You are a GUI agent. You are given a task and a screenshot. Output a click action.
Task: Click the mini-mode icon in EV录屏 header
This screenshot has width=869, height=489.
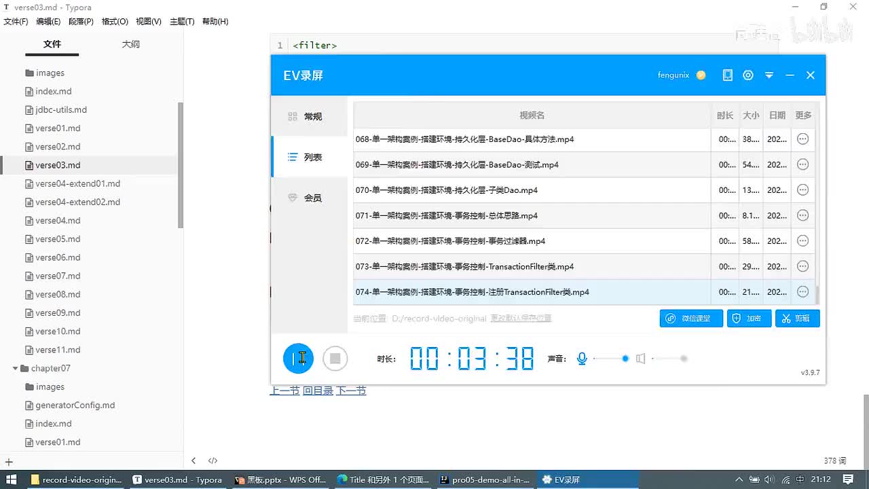pyautogui.click(x=727, y=75)
